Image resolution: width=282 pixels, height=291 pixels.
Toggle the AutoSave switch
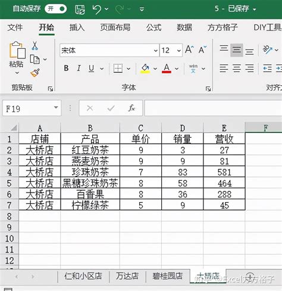coord(56,9)
